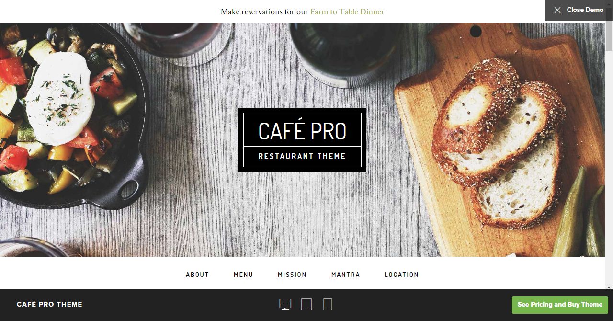This screenshot has width=613, height=321.
Task: Switch to tablet landscape preview icon
Action: (x=306, y=304)
